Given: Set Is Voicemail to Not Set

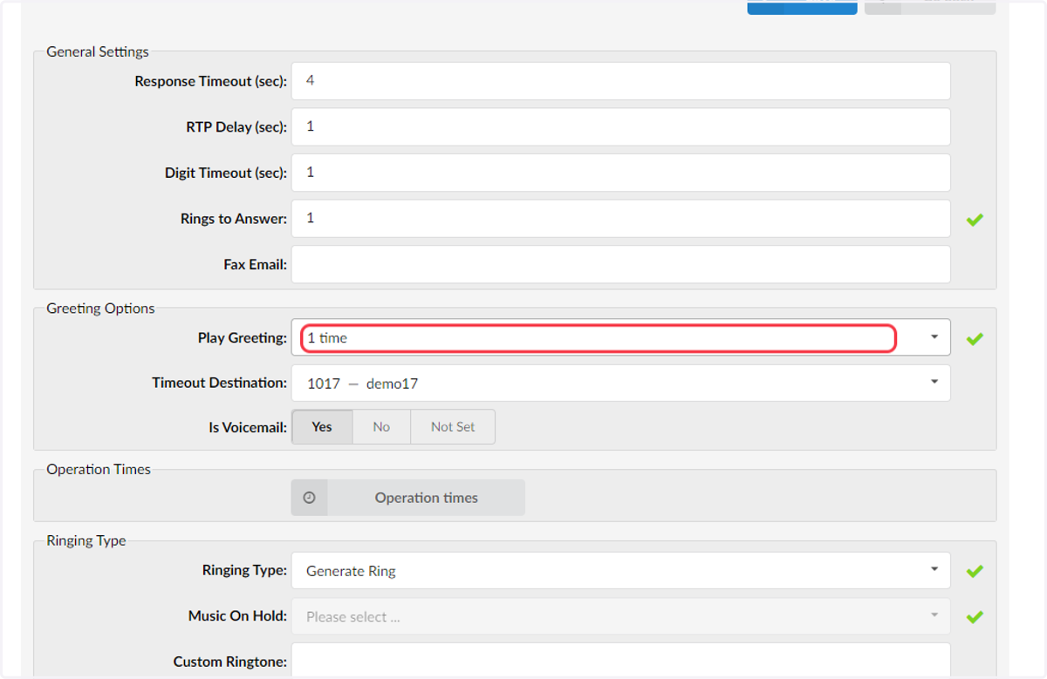Looking at the screenshot, I should point(453,427).
